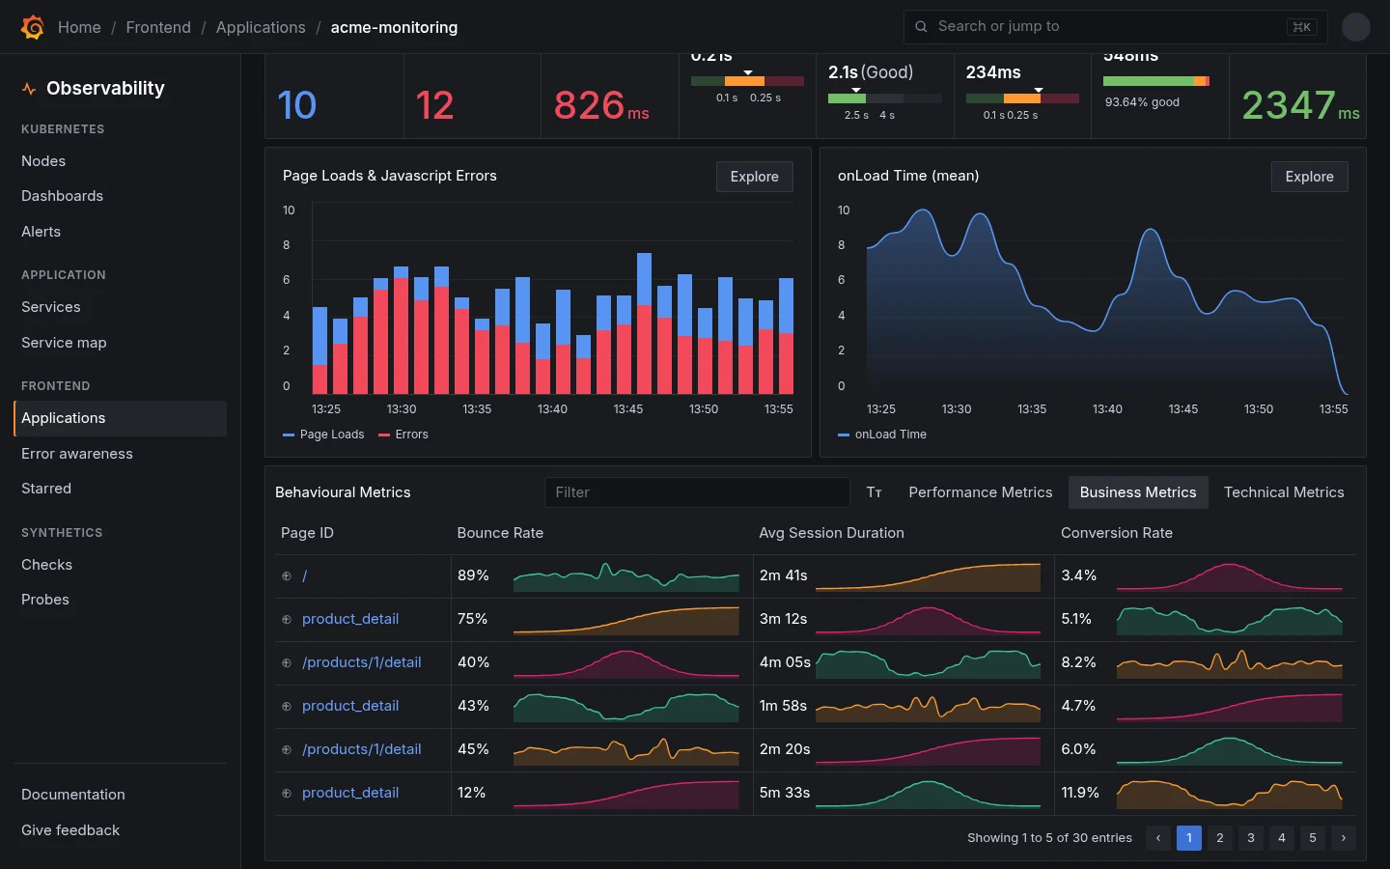Expand the 40% /products/1/detail row
Viewport: 1390px width, 869px height.
pyautogui.click(x=287, y=663)
